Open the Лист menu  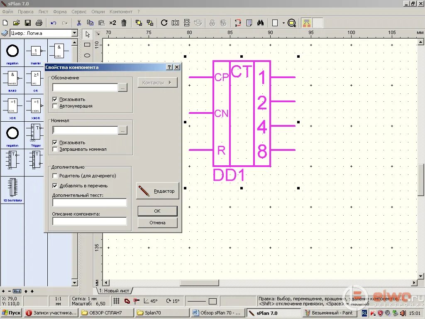click(x=43, y=12)
